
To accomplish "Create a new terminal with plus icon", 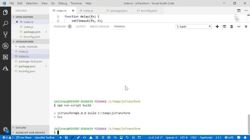I will coord(217,26).
